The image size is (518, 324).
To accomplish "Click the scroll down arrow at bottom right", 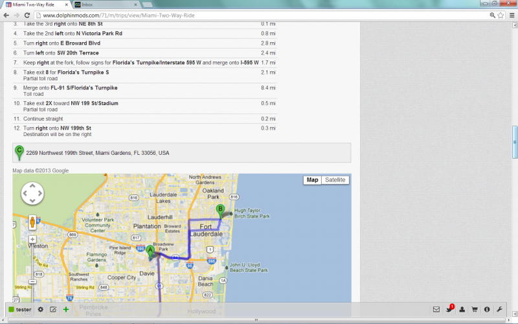I will [515, 314].
